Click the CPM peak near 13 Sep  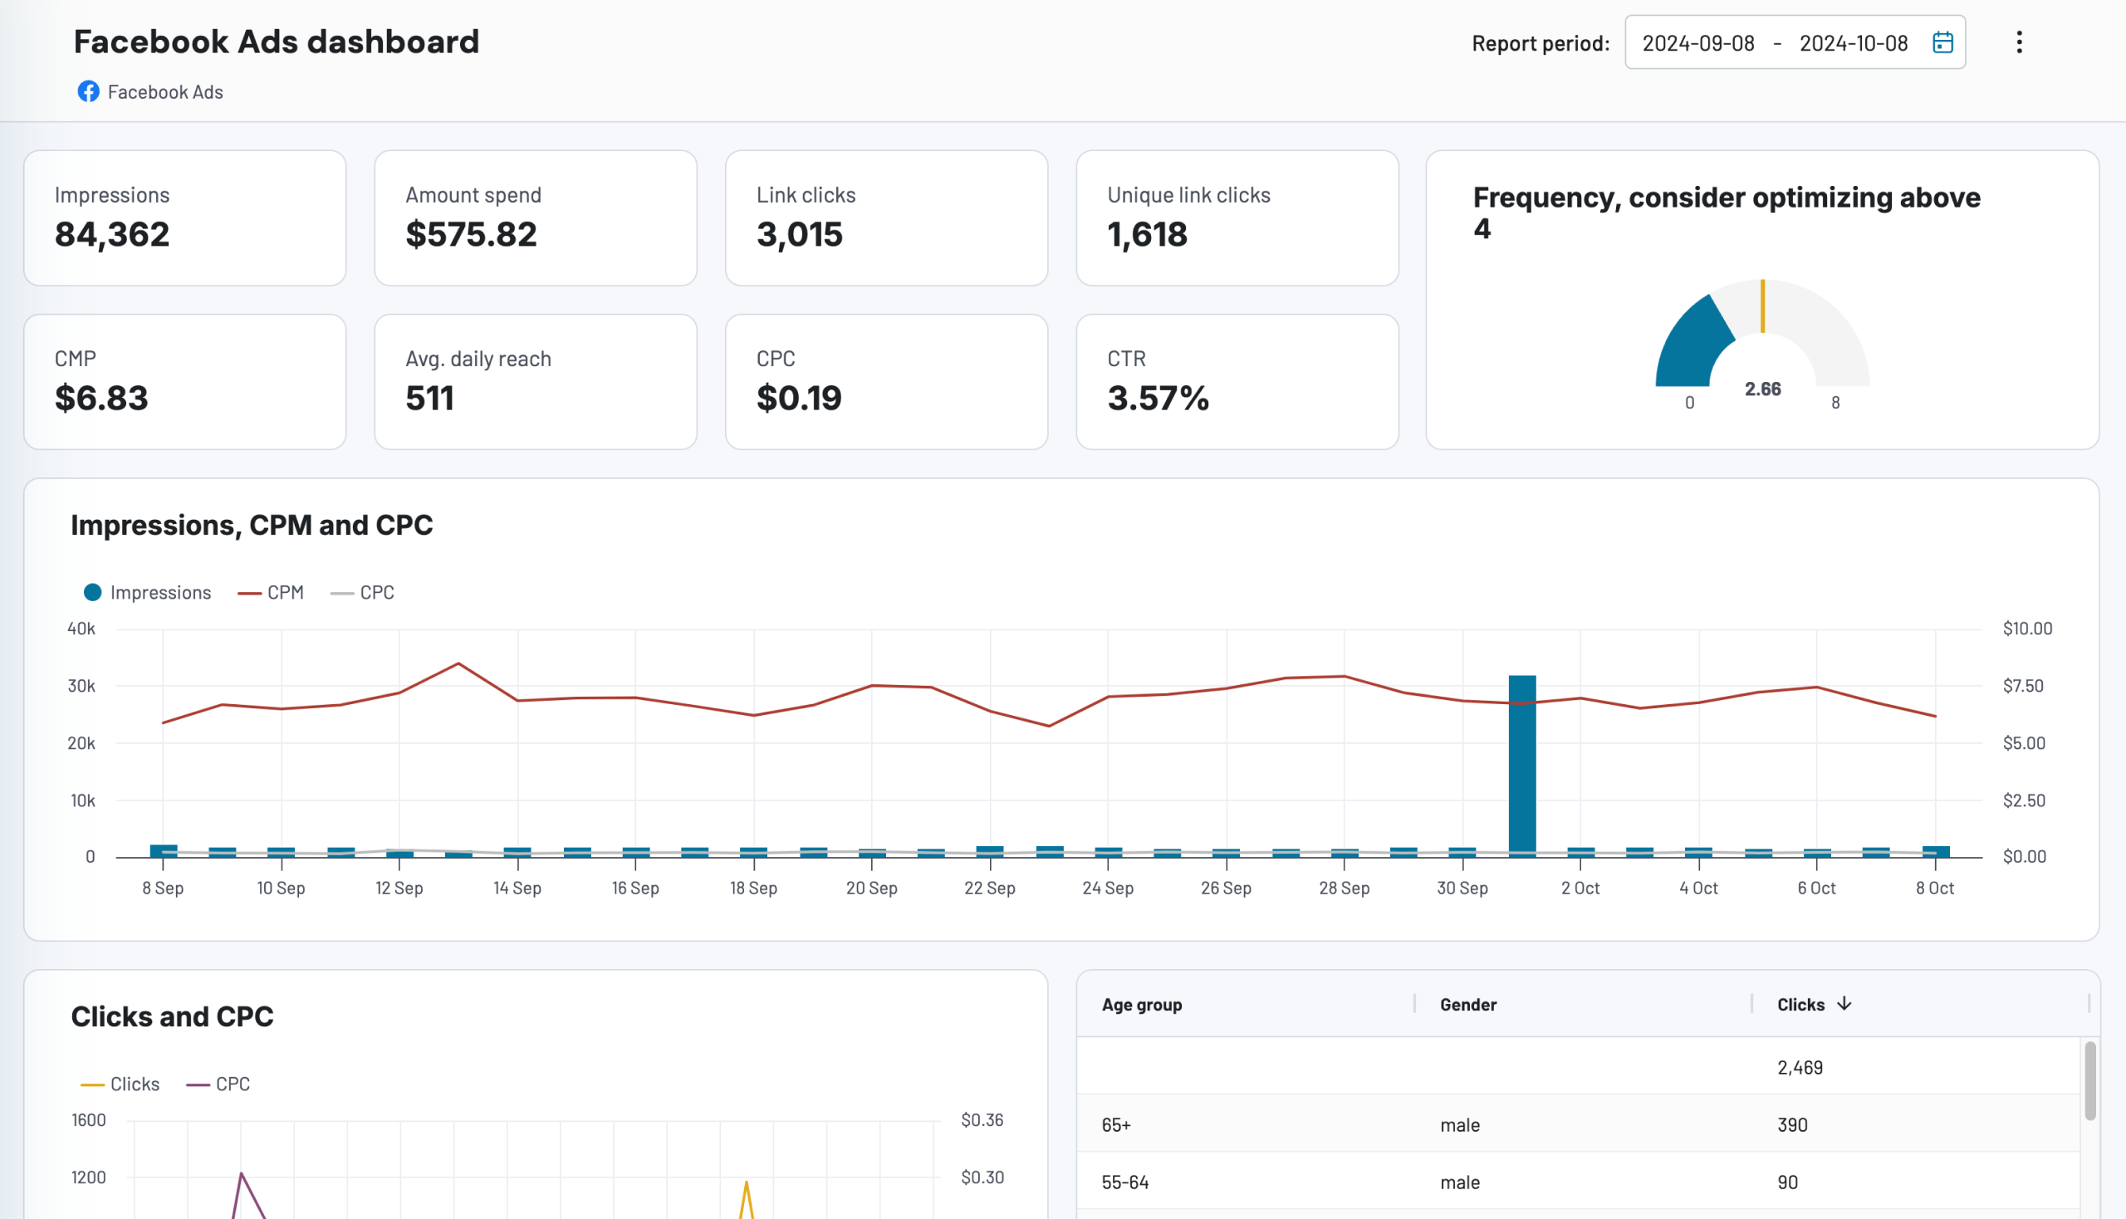pos(458,664)
